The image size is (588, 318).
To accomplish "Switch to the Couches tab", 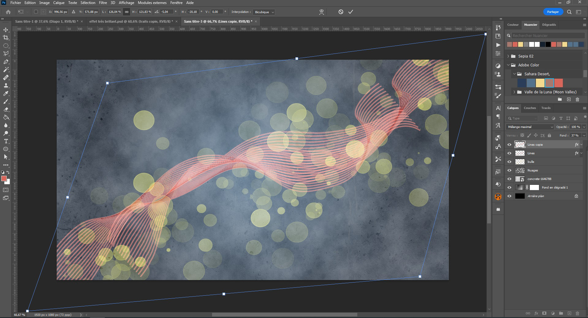I will coord(530,108).
